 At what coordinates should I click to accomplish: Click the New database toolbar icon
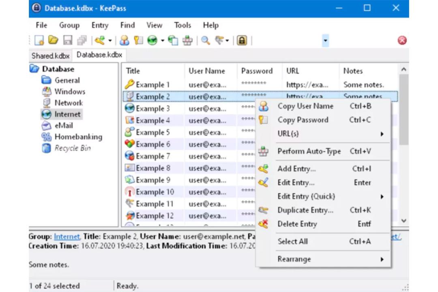(39, 41)
